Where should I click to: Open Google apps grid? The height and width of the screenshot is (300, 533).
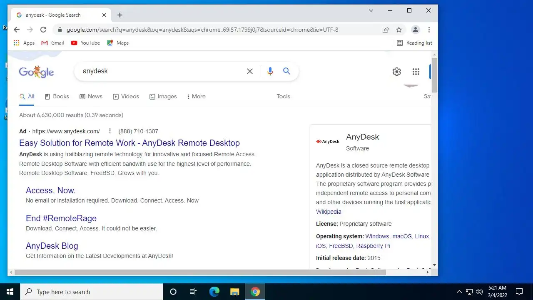click(416, 72)
